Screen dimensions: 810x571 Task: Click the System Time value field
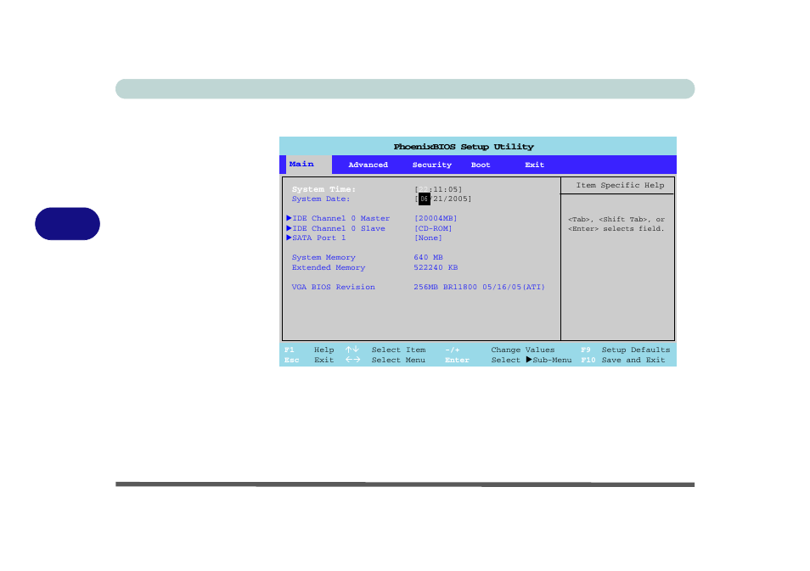pyautogui.click(x=438, y=189)
